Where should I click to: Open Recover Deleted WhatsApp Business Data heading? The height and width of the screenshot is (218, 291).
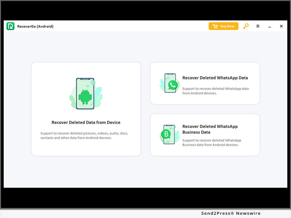coord(210,129)
